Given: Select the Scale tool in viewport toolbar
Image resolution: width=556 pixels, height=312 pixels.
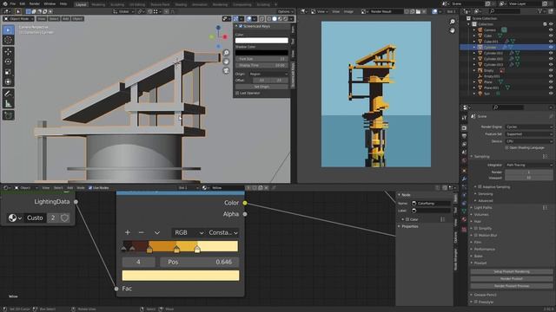Looking at the screenshot, I should pos(8,72).
